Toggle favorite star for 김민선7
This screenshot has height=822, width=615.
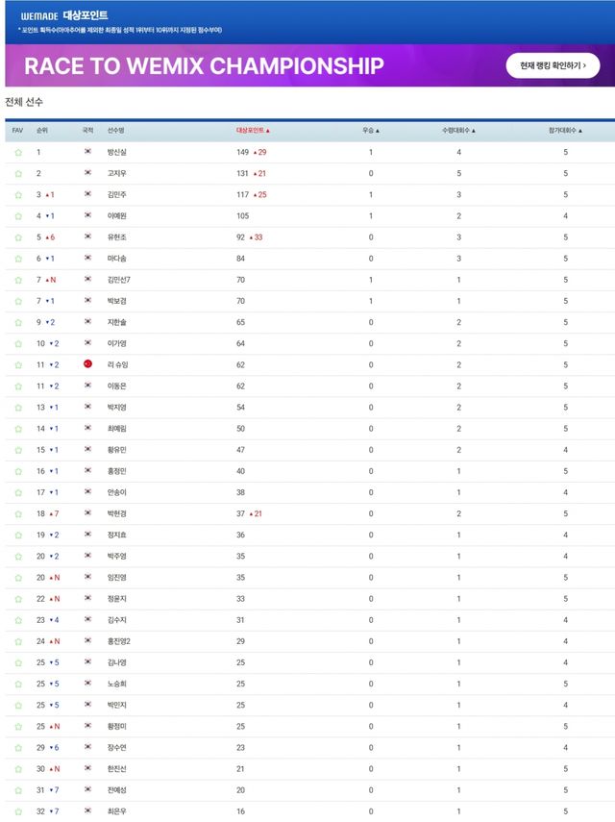[x=17, y=280]
